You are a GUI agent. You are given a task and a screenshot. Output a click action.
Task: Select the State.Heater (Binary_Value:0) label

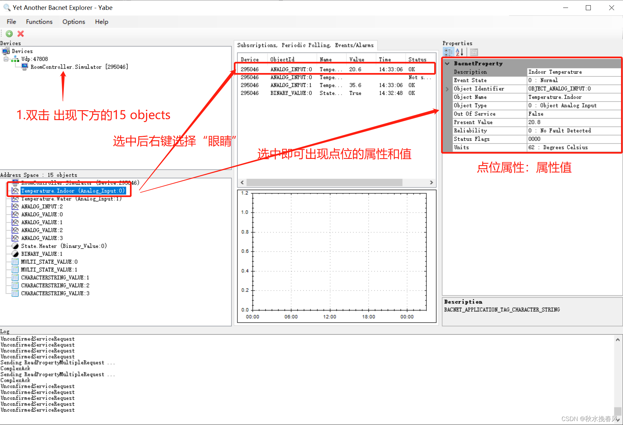(64, 246)
